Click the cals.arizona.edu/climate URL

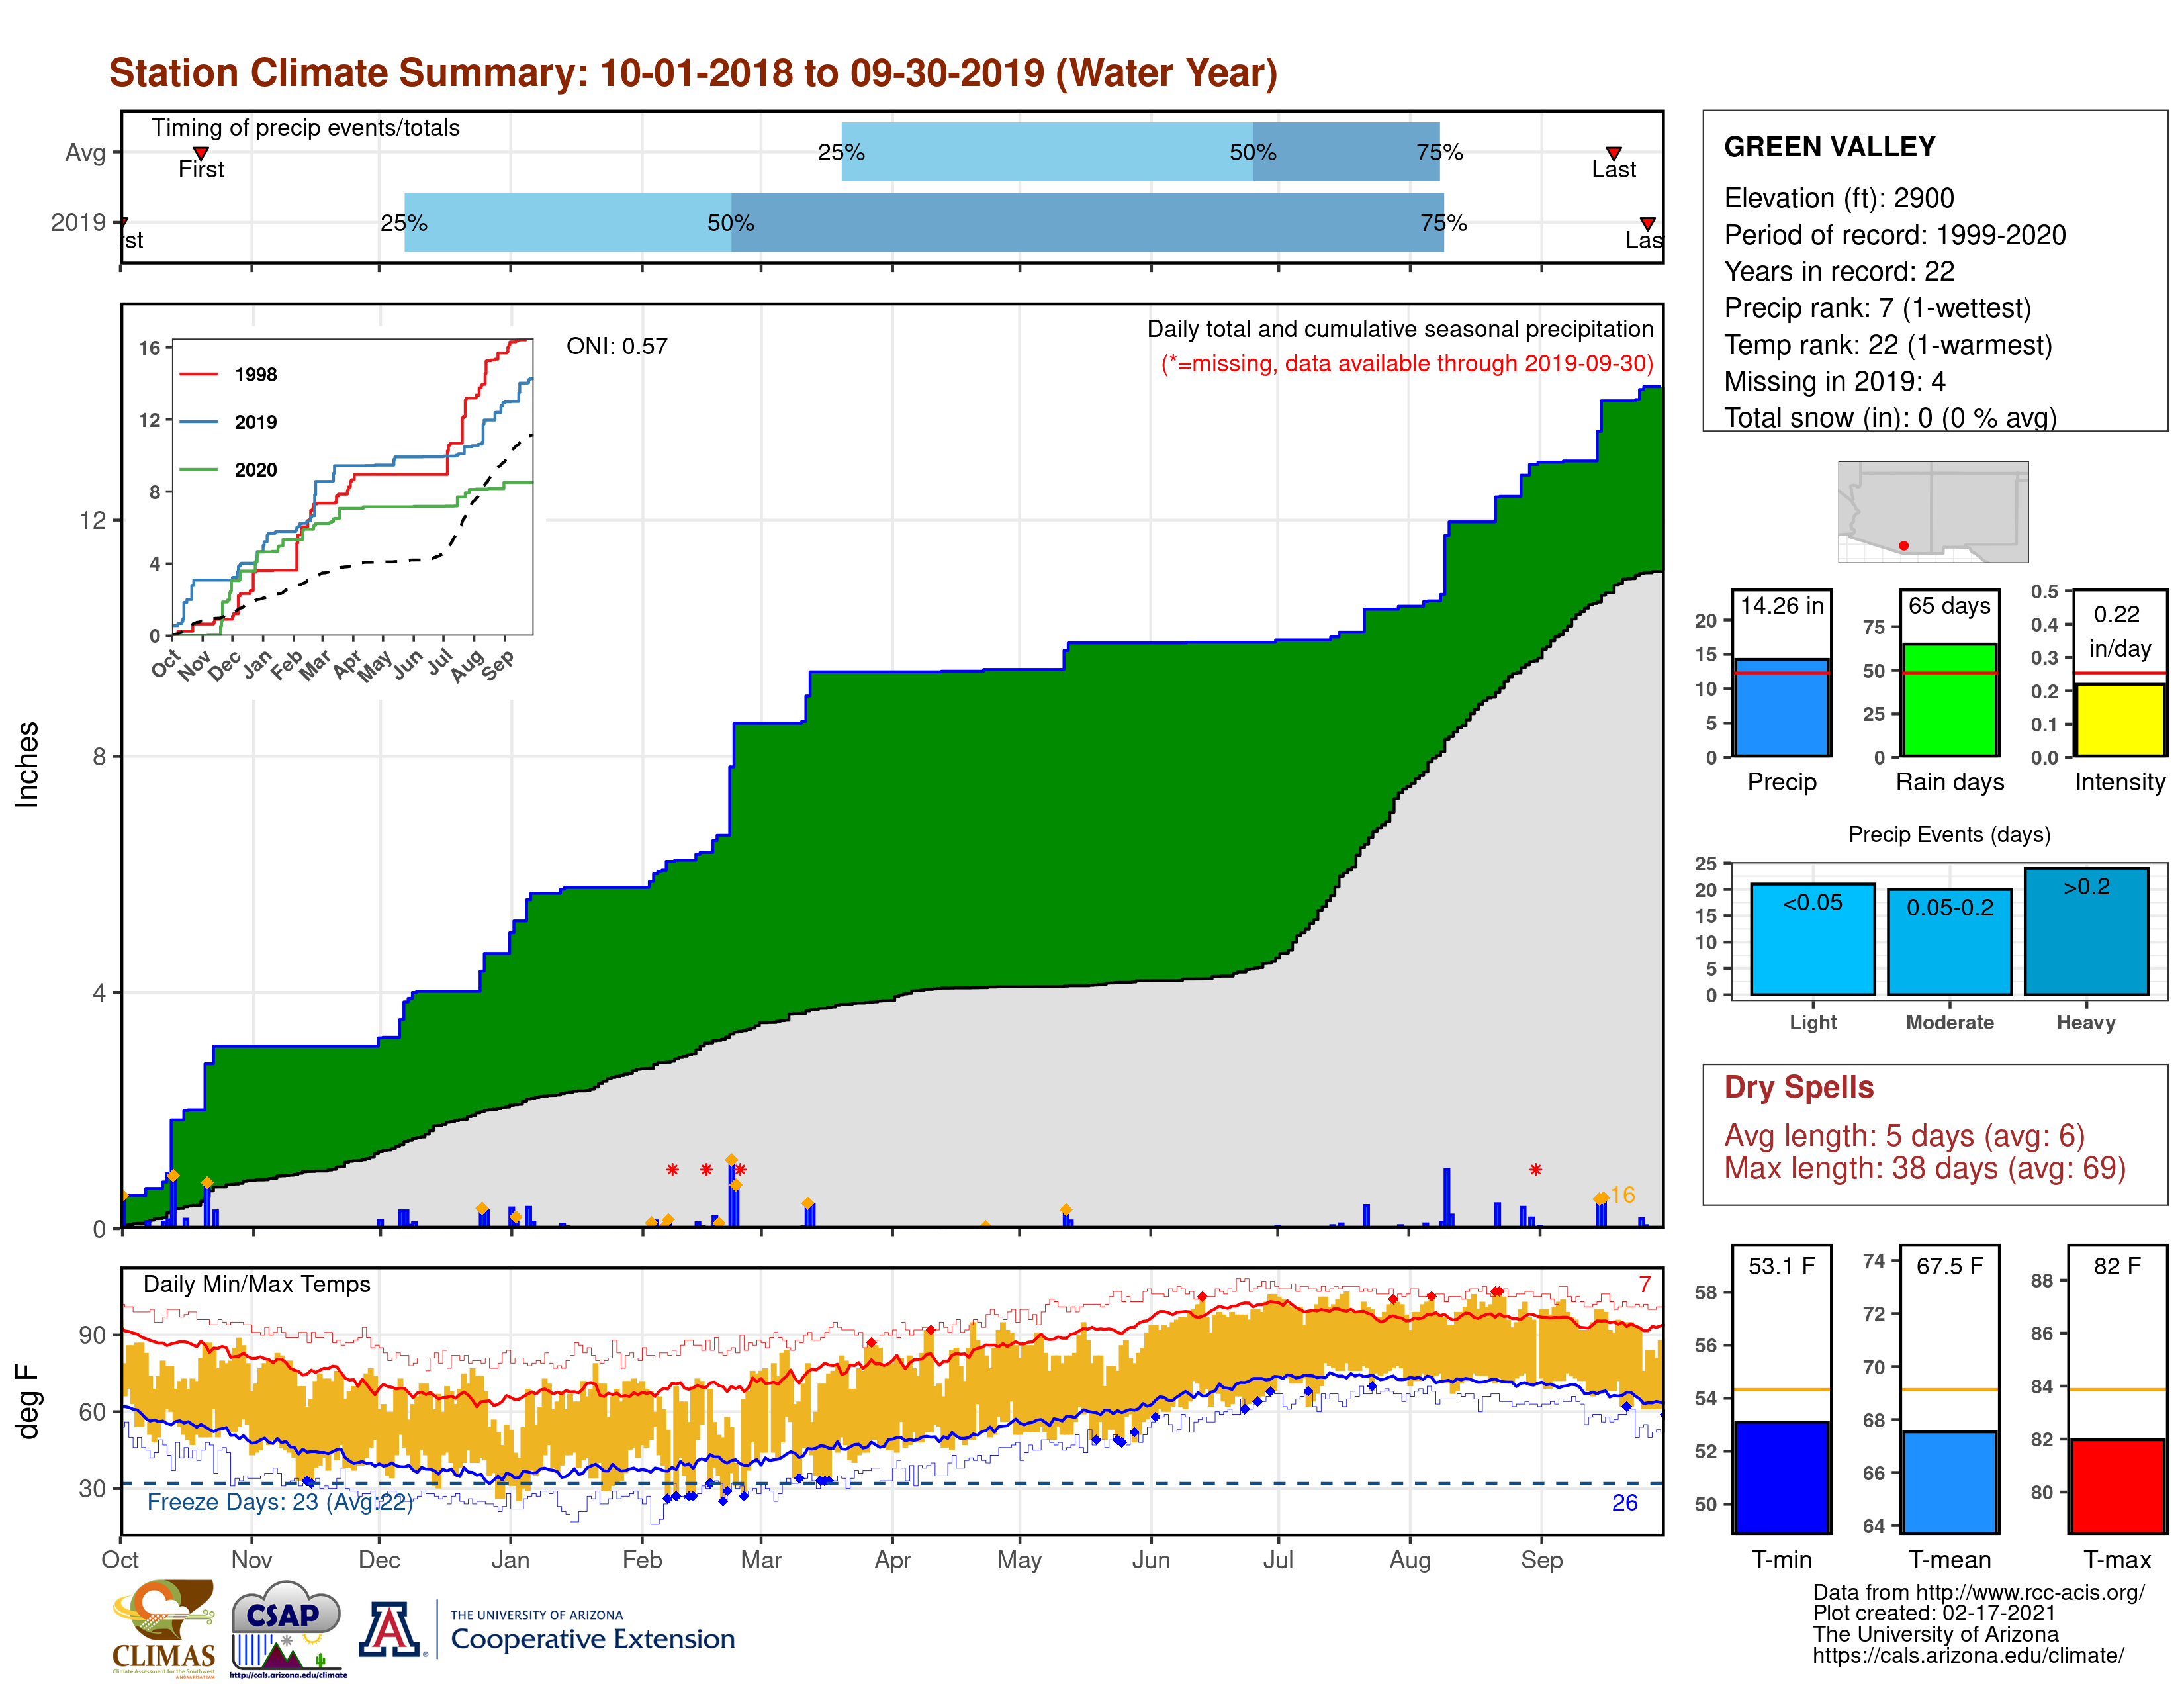coord(1968,1655)
